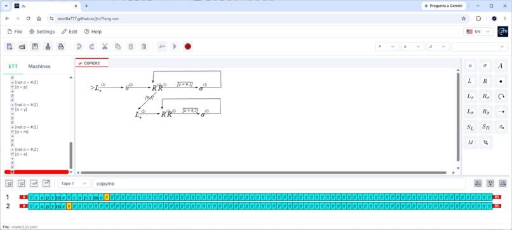This screenshot has width=512, height=230.
Task: Select the R move-right tool
Action: 485,81
